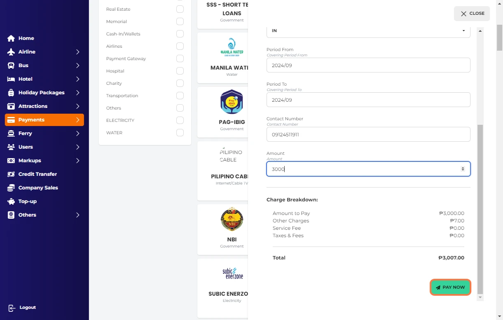This screenshot has height=320, width=503.
Task: Open the dropdown showing IN
Action: click(x=368, y=31)
